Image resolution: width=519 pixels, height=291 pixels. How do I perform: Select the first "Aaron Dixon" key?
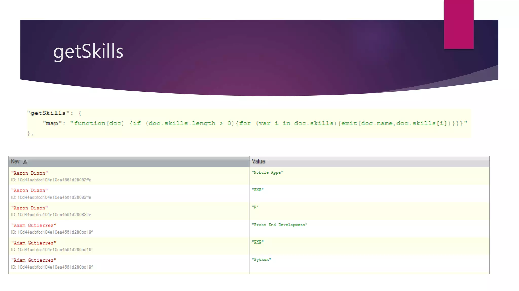click(x=29, y=173)
